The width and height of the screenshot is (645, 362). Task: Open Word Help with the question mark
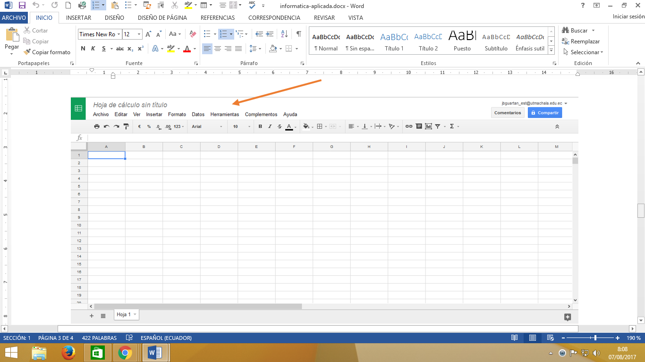pyautogui.click(x=582, y=6)
